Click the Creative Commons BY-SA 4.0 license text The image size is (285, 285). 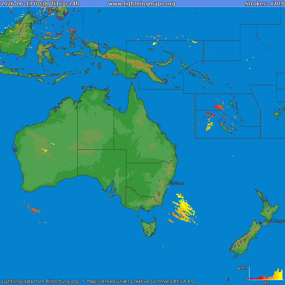point(162,281)
